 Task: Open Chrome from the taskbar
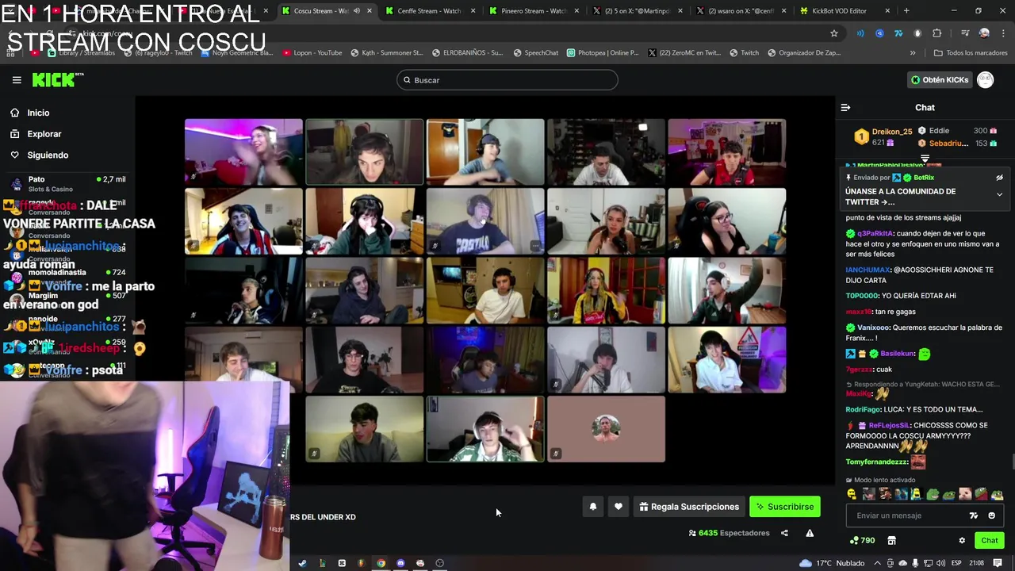pyautogui.click(x=381, y=563)
